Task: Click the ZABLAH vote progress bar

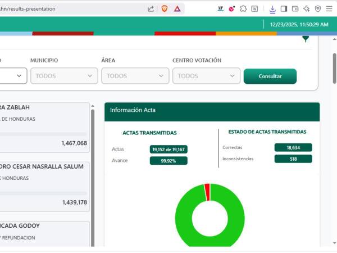Action: click(x=43, y=134)
